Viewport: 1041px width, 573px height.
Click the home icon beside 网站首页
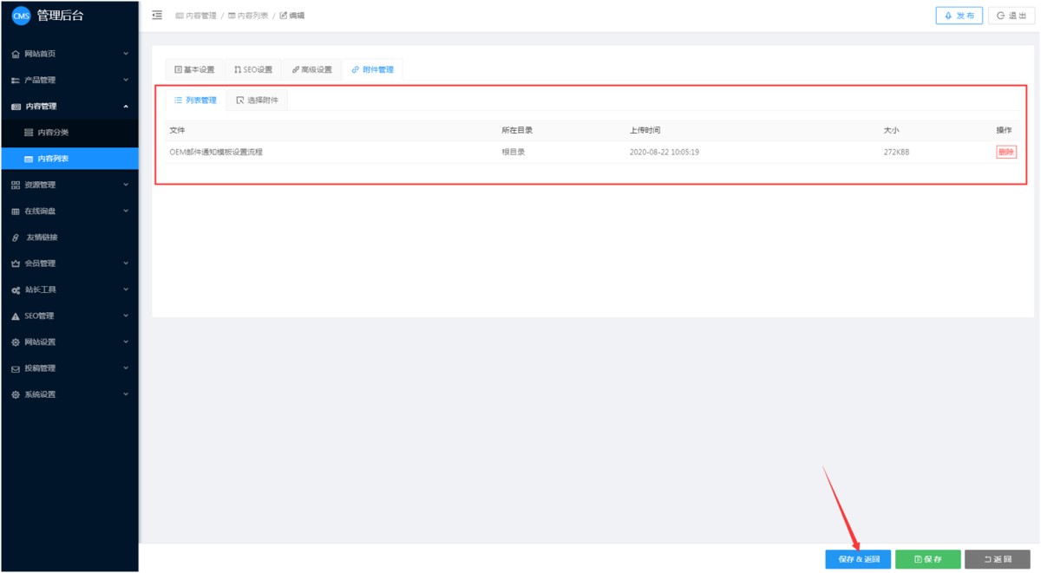coord(16,54)
